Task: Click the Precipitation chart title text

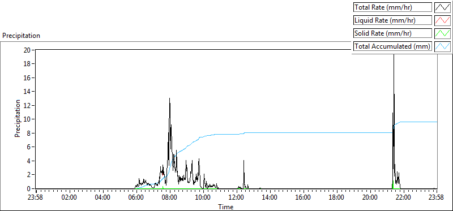Action: tap(21, 36)
